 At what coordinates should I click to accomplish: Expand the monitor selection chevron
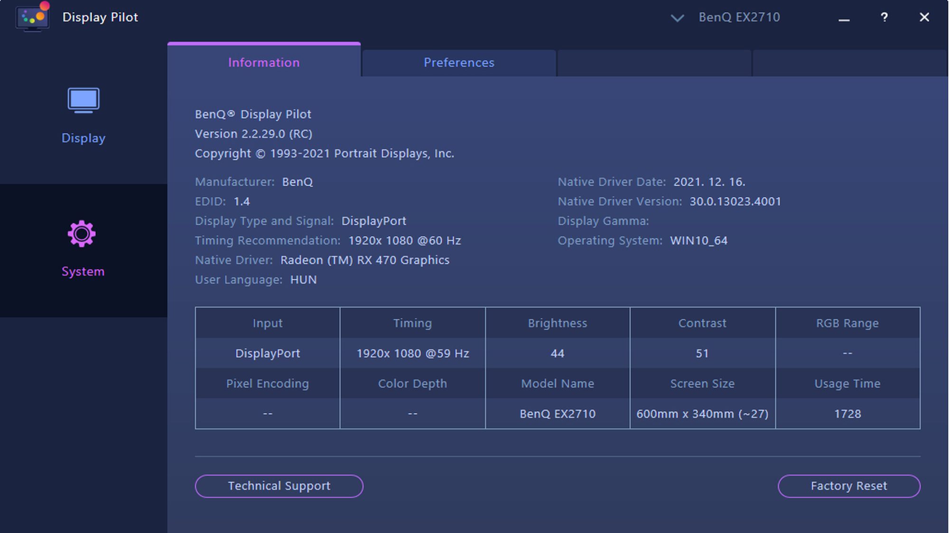coord(677,18)
